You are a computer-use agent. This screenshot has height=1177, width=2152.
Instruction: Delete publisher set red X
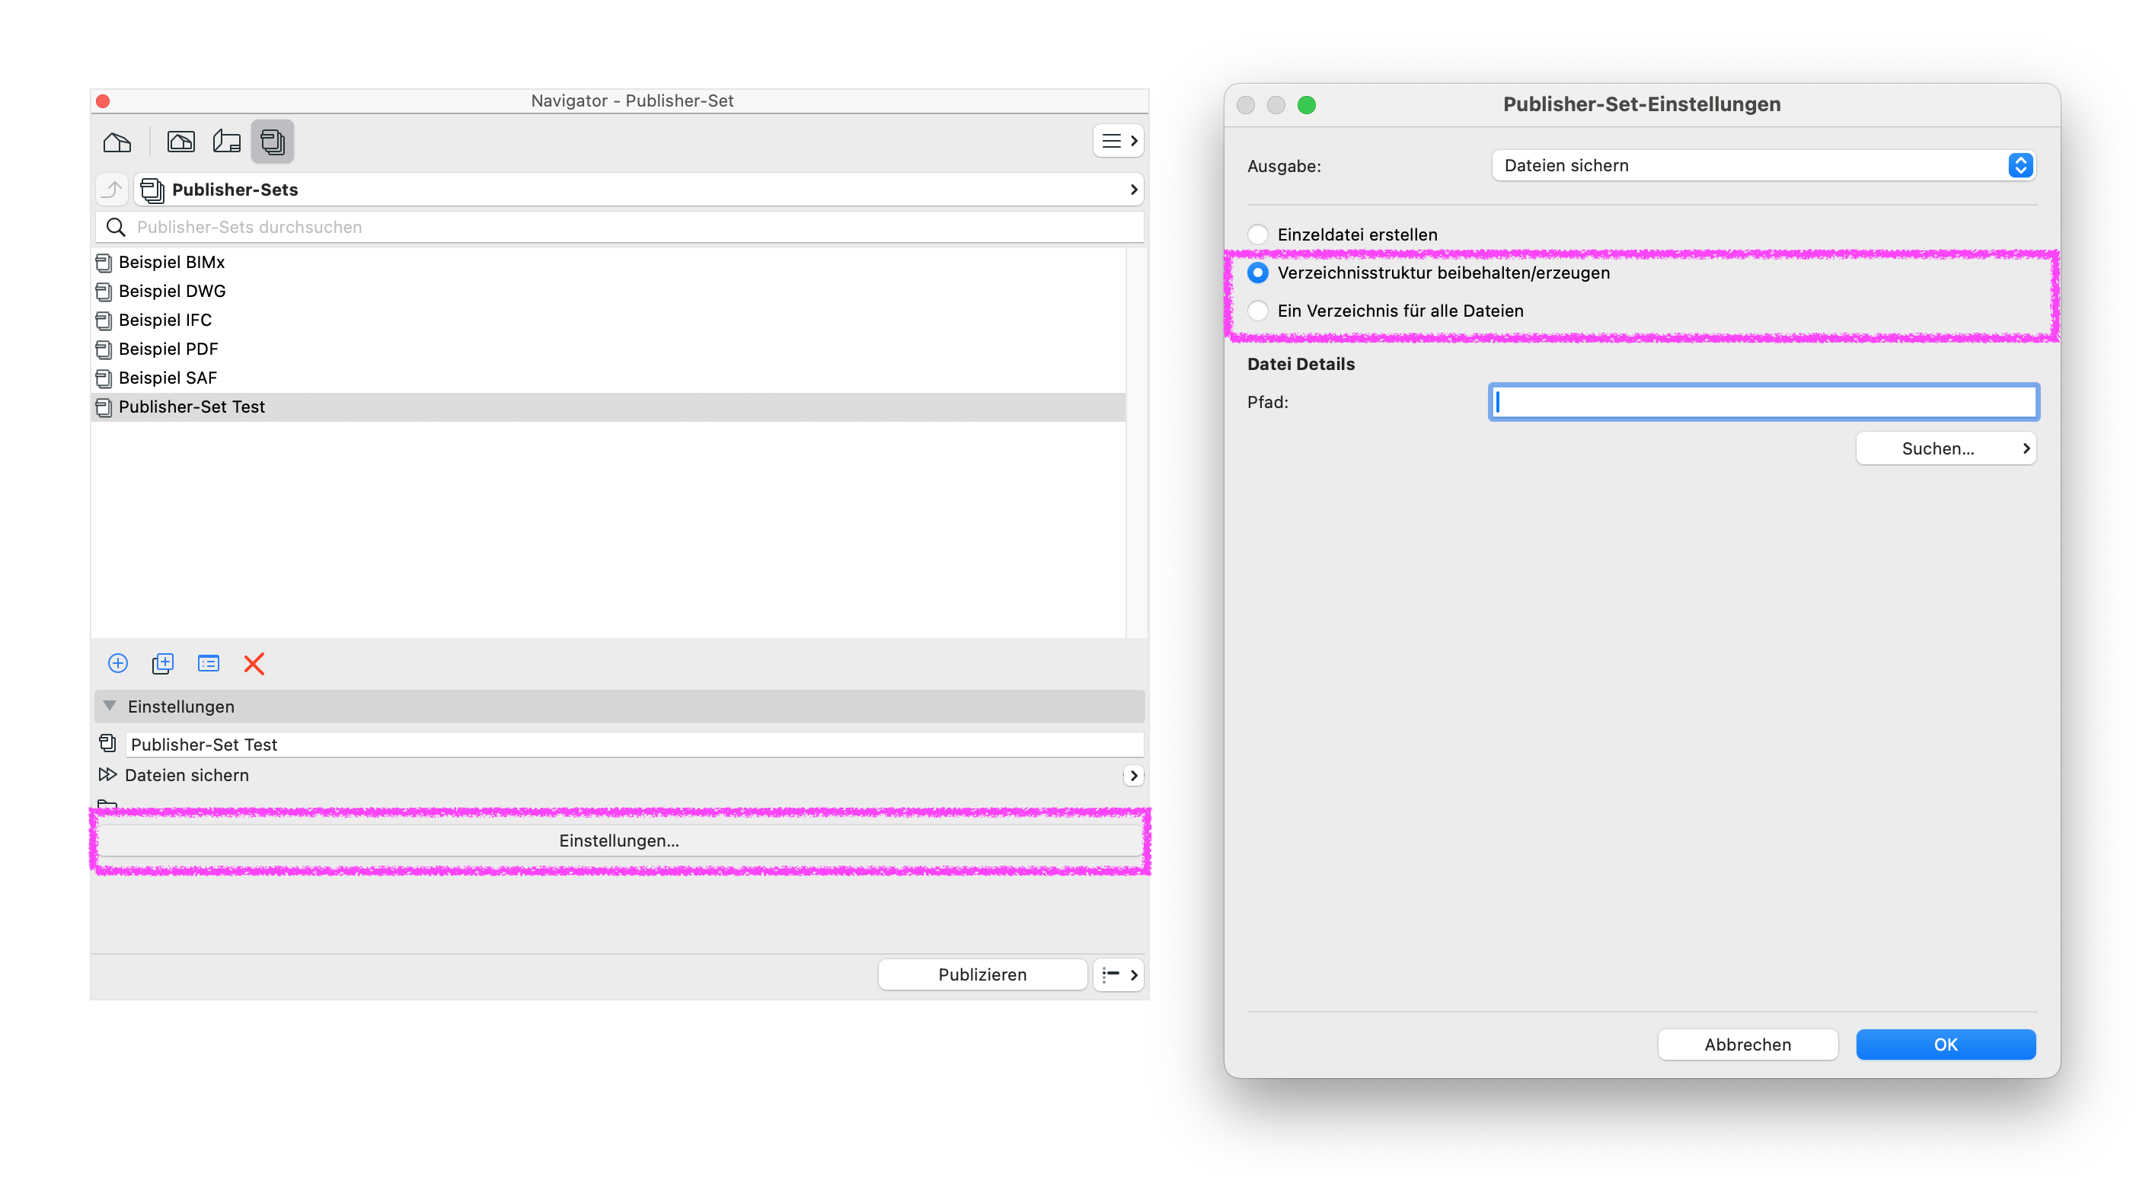[x=254, y=663]
